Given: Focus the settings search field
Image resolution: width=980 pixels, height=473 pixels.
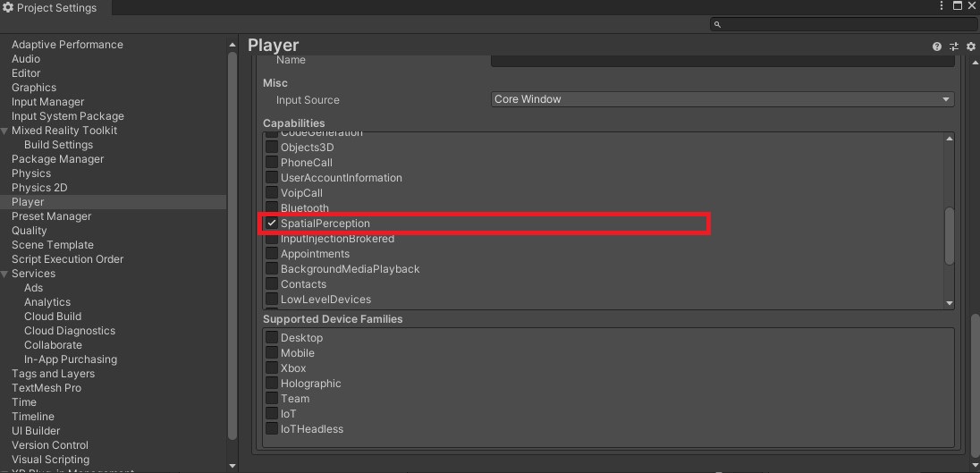Looking at the screenshot, I should (x=842, y=24).
